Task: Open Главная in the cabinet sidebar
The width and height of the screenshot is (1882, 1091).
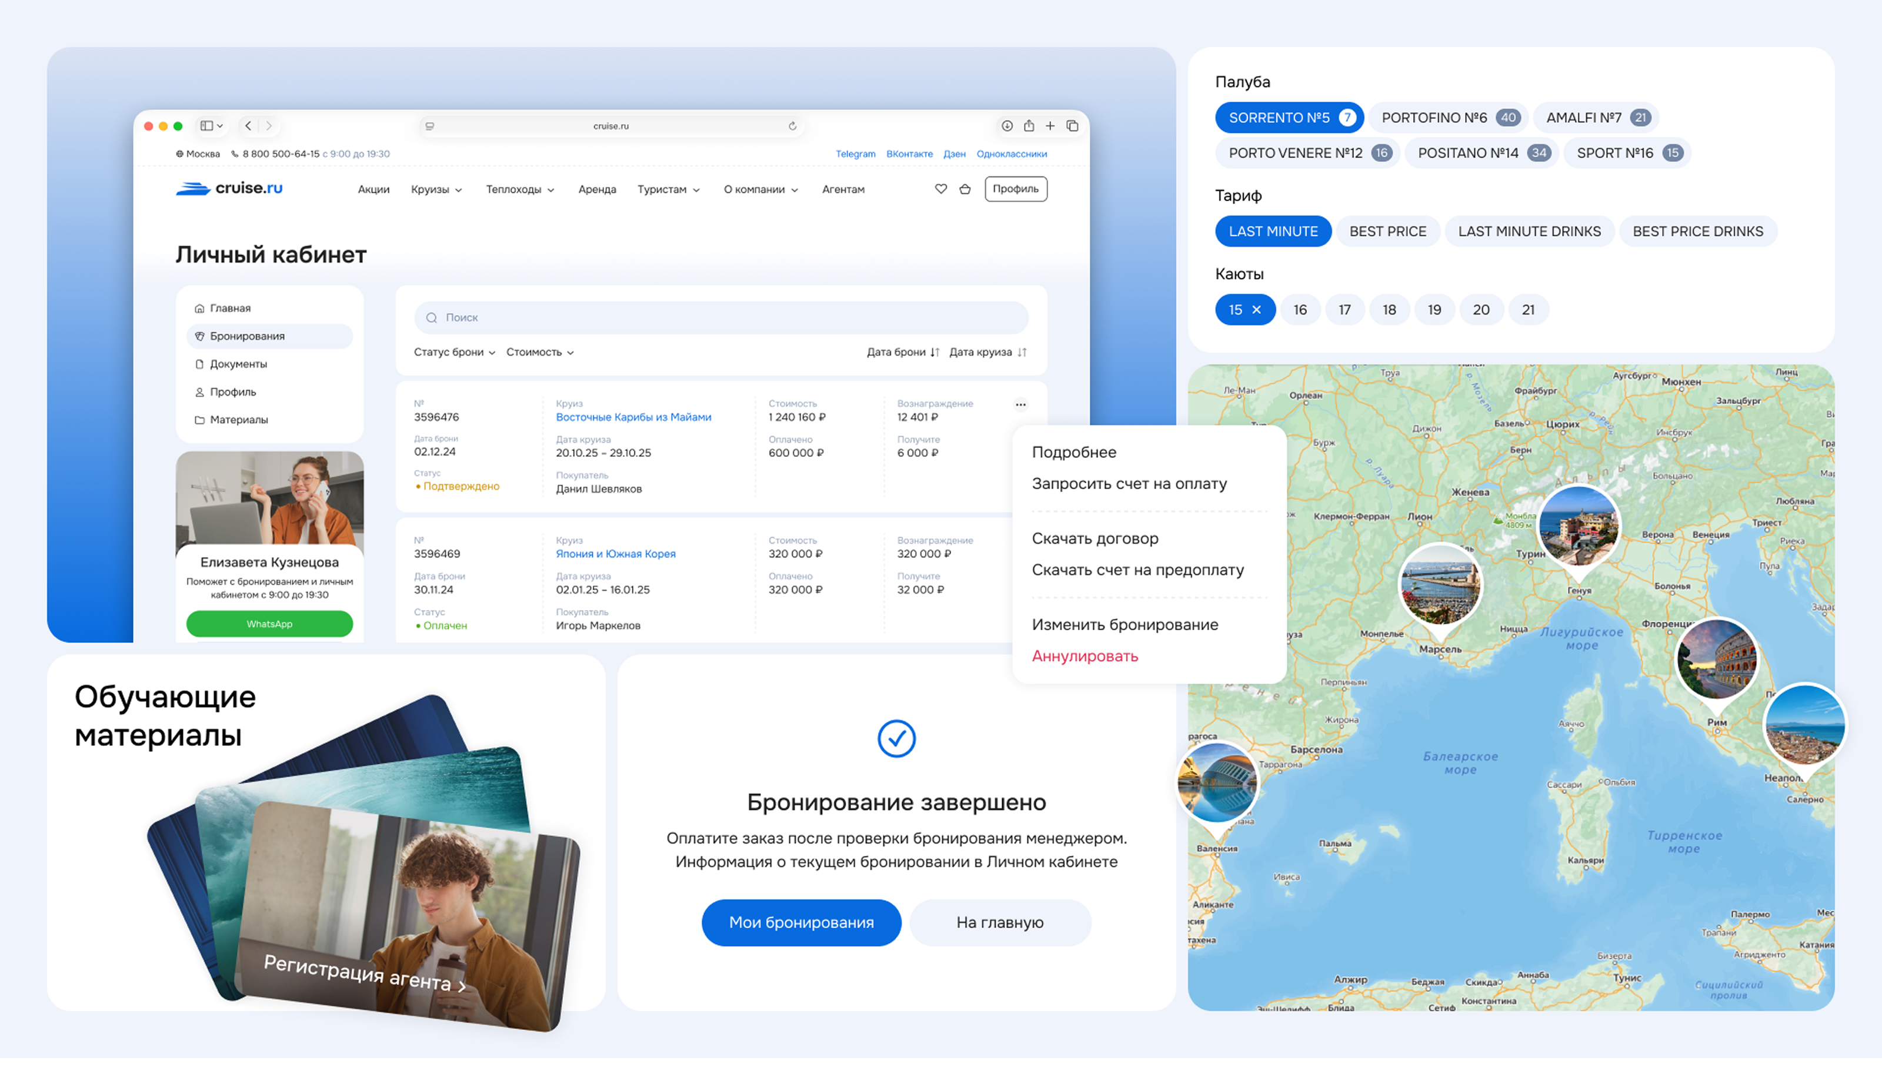Action: click(269, 308)
